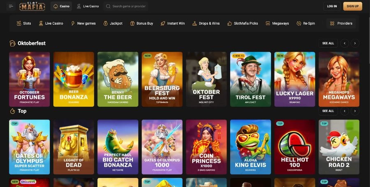Click the Megaways icon

268,23
